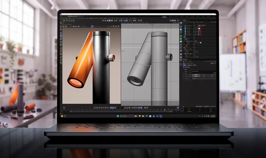Screen dimensions: 266x158
Task: Open Coordinates tab in Attributes
Action: point(189,65)
